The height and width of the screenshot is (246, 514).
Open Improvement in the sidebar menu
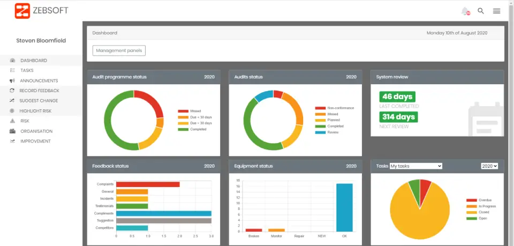tap(35, 141)
